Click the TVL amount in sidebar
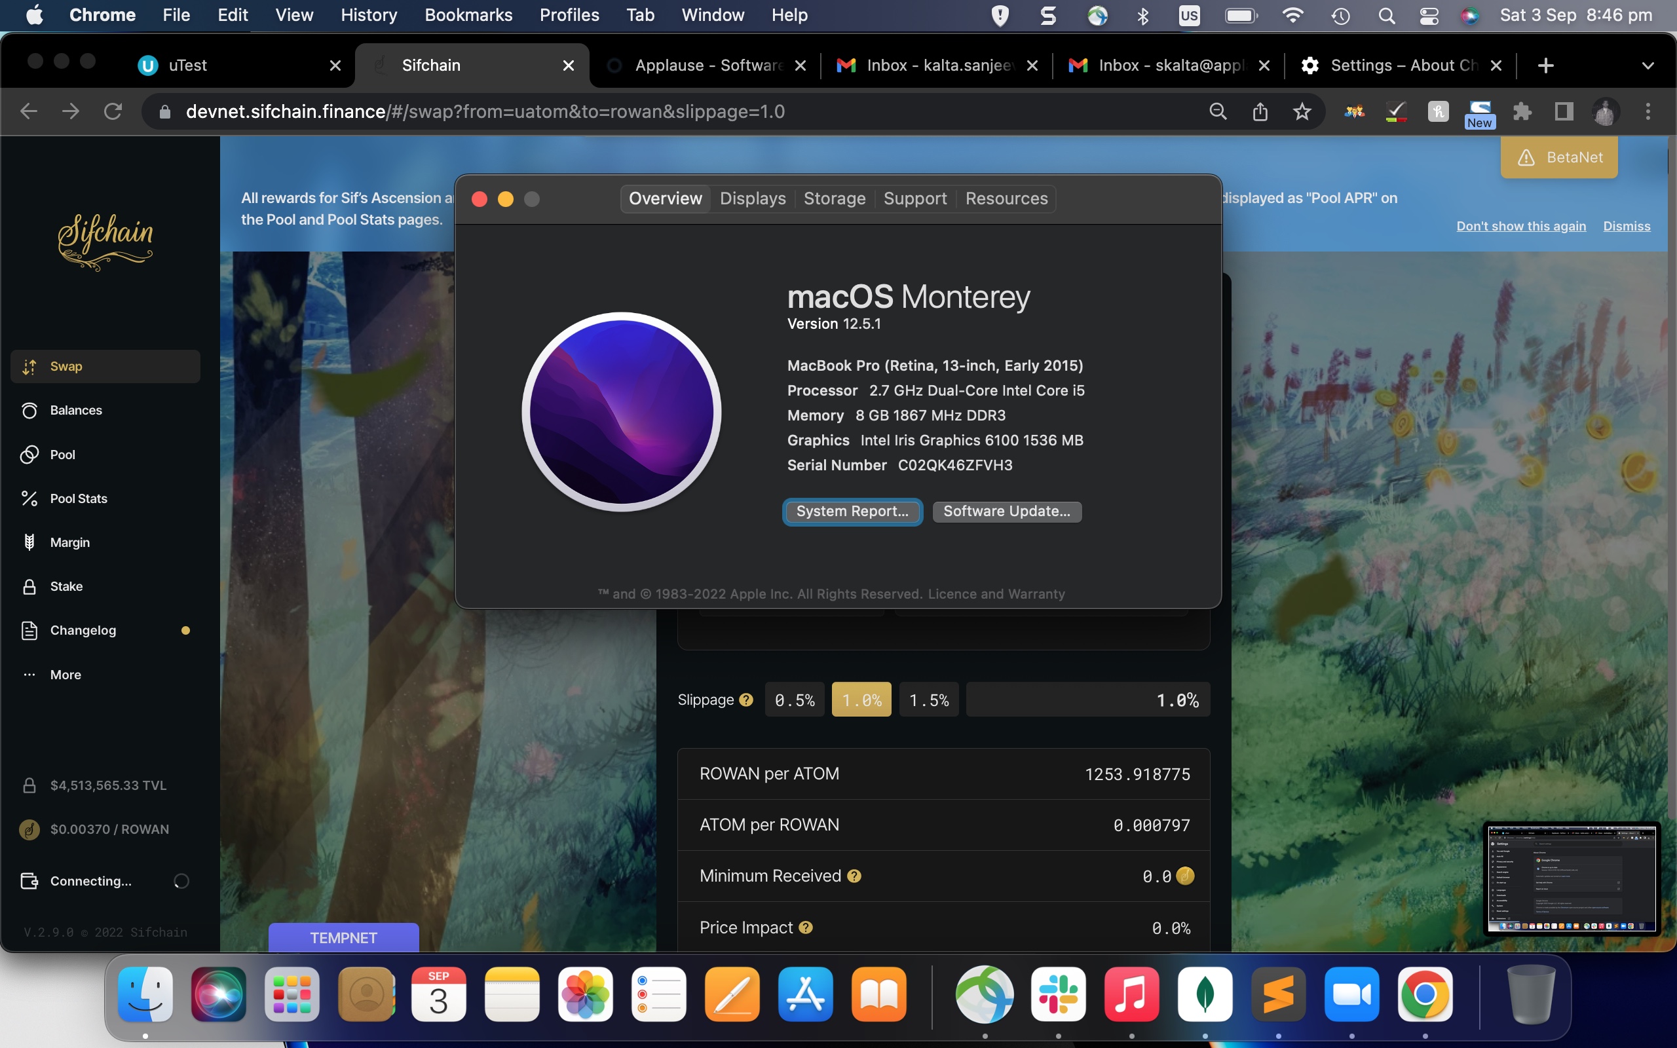 click(108, 785)
